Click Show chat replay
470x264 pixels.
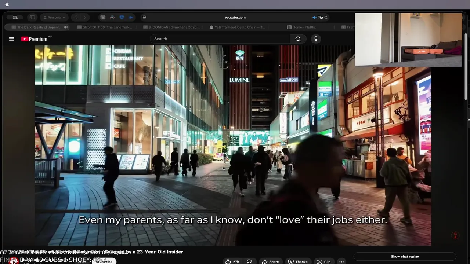click(x=405, y=257)
